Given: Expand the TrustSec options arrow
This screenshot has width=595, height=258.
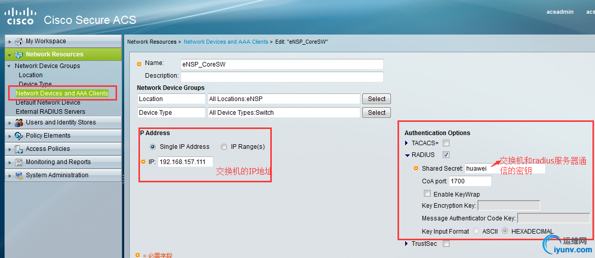Looking at the screenshot, I should click(407, 244).
